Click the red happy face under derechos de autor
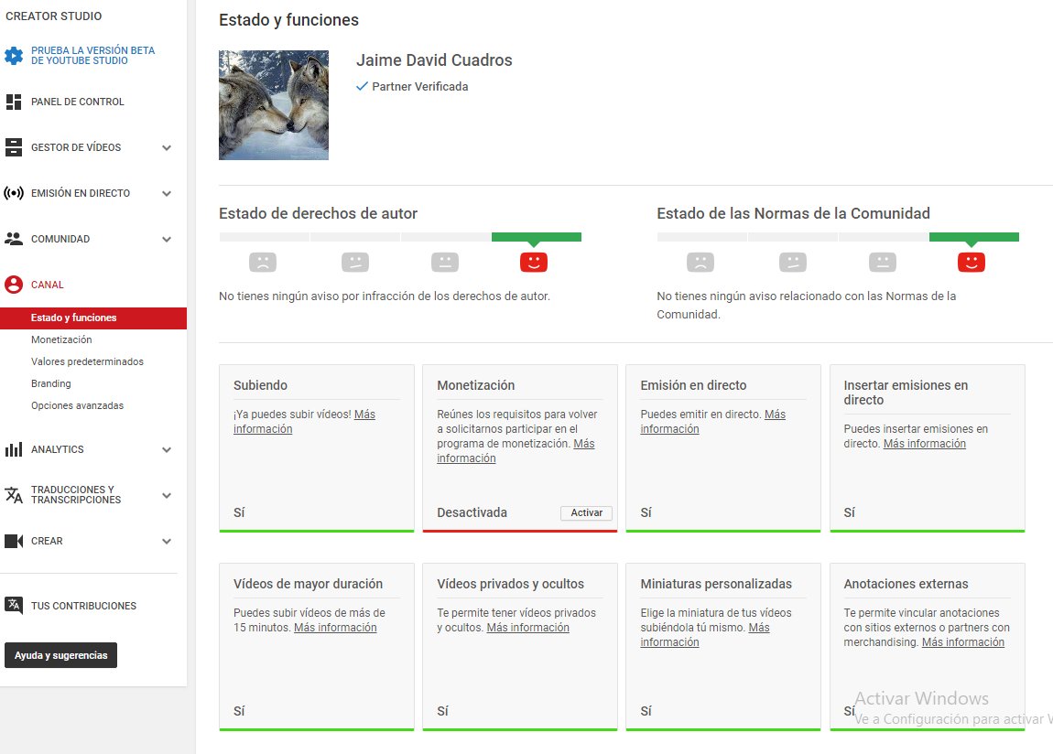1053x754 pixels. [534, 263]
